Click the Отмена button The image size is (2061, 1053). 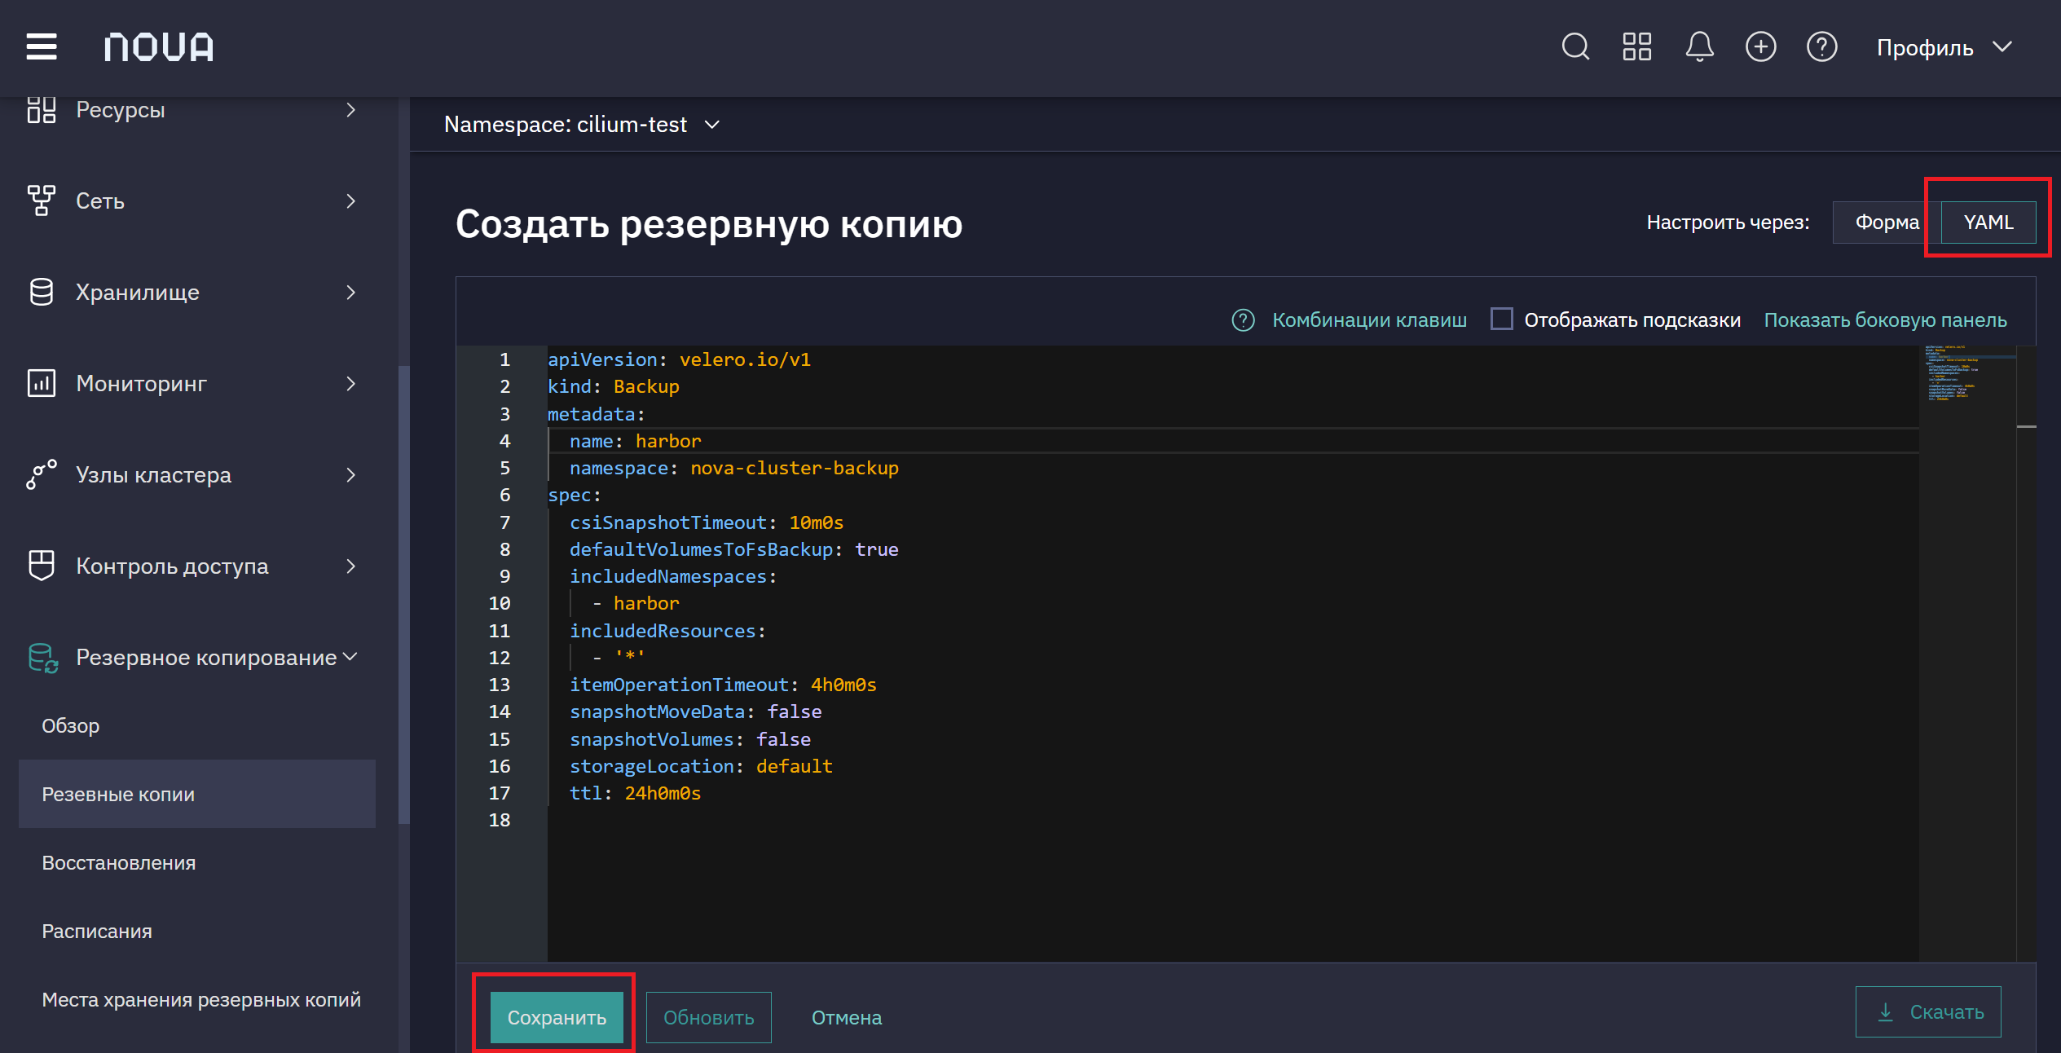click(847, 1017)
